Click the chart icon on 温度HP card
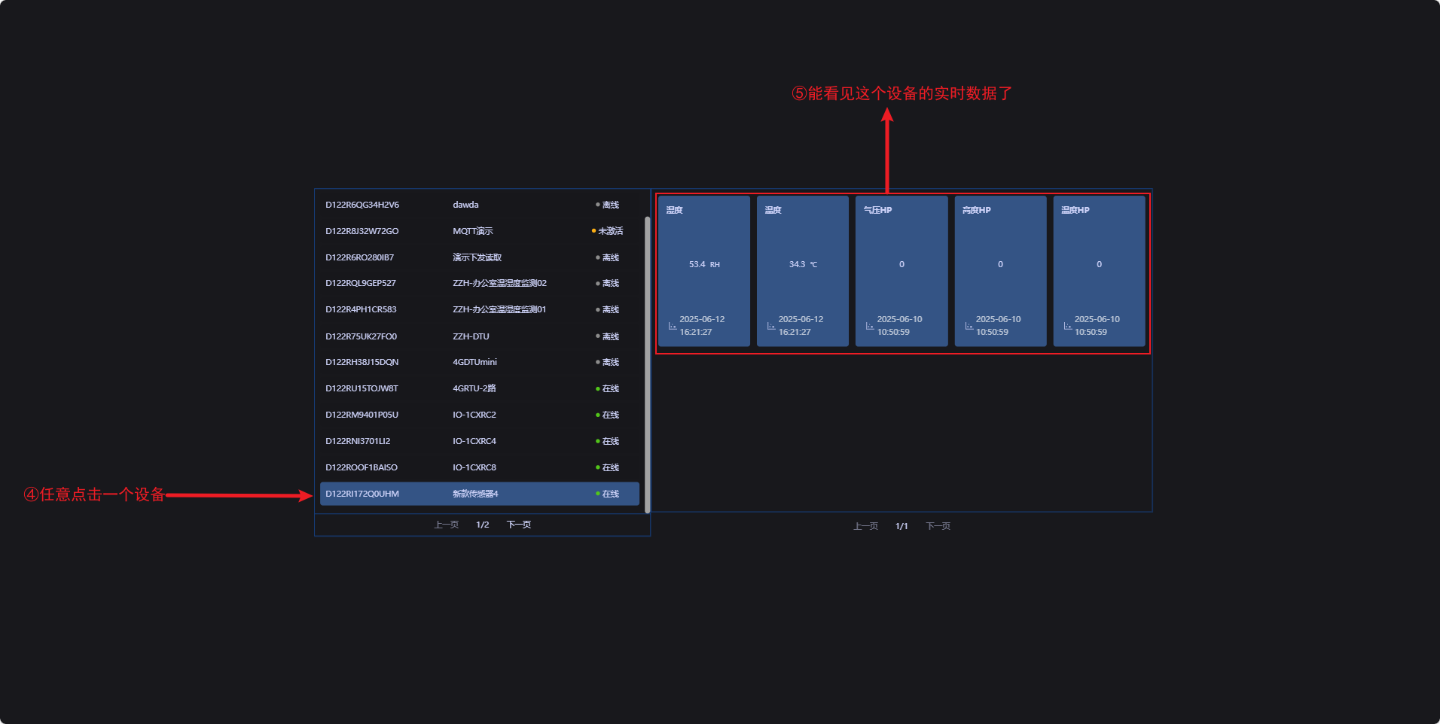 [x=1067, y=326]
